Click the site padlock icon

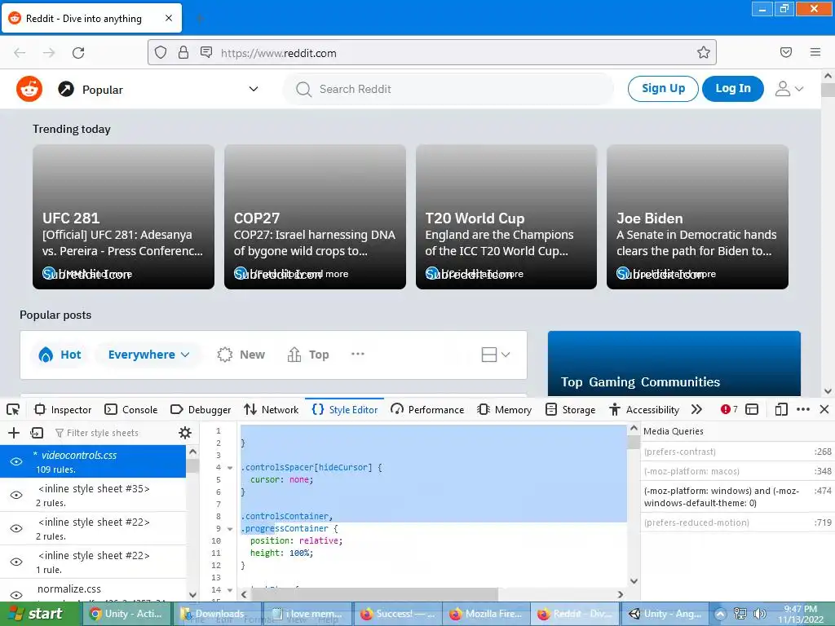[183, 52]
